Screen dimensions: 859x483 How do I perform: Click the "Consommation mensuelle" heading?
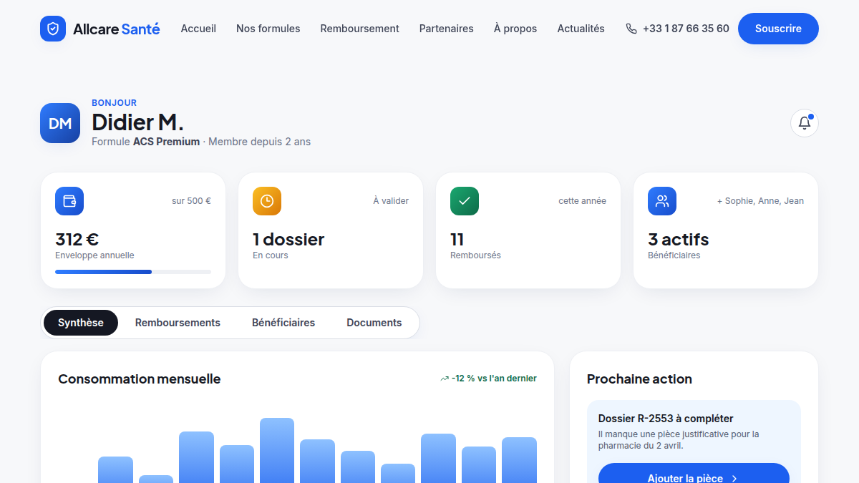(x=140, y=379)
